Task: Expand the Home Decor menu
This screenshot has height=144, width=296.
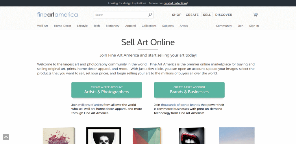Action: 62,26
